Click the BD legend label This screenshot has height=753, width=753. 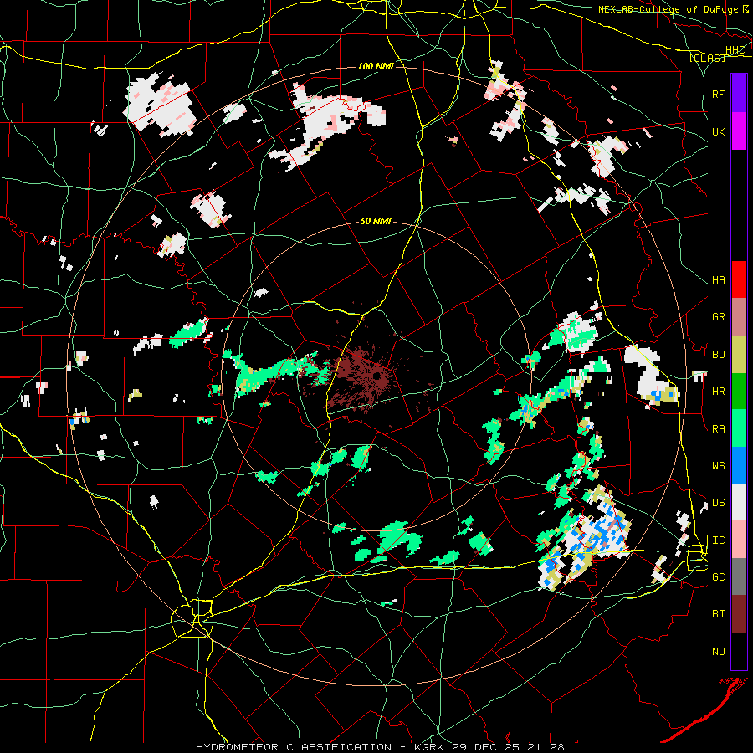(x=718, y=355)
